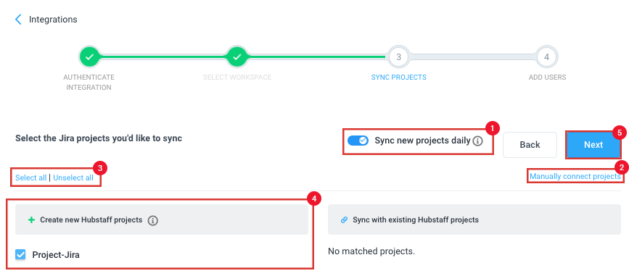Viewport: 629px width, 276px height.
Task: Click step 4 circle for Add Users
Action: coord(546,57)
